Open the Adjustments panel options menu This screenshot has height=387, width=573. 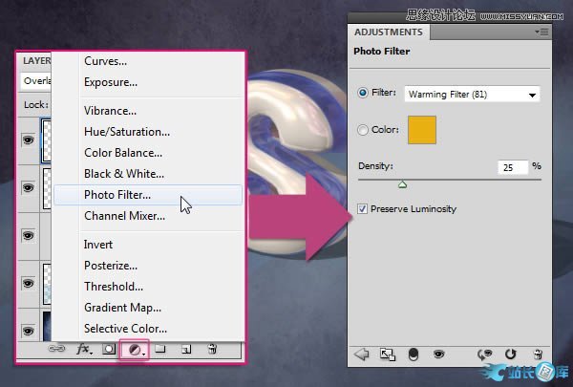(541, 32)
